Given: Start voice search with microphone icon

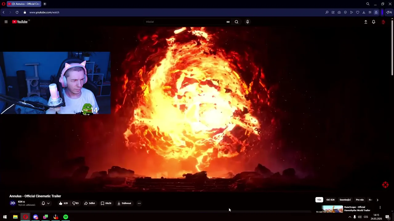Looking at the screenshot, I should pos(247,22).
